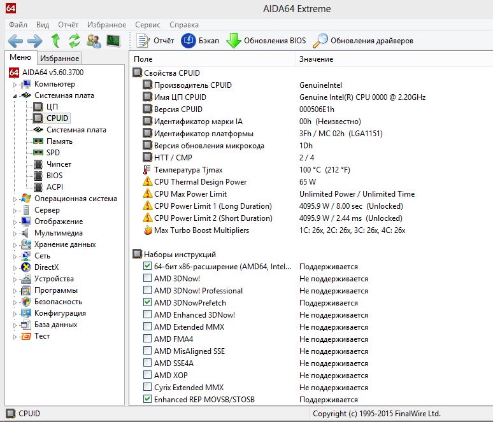The image size is (493, 422).
Task: Select the SPD memory module icon
Action: (x=38, y=152)
